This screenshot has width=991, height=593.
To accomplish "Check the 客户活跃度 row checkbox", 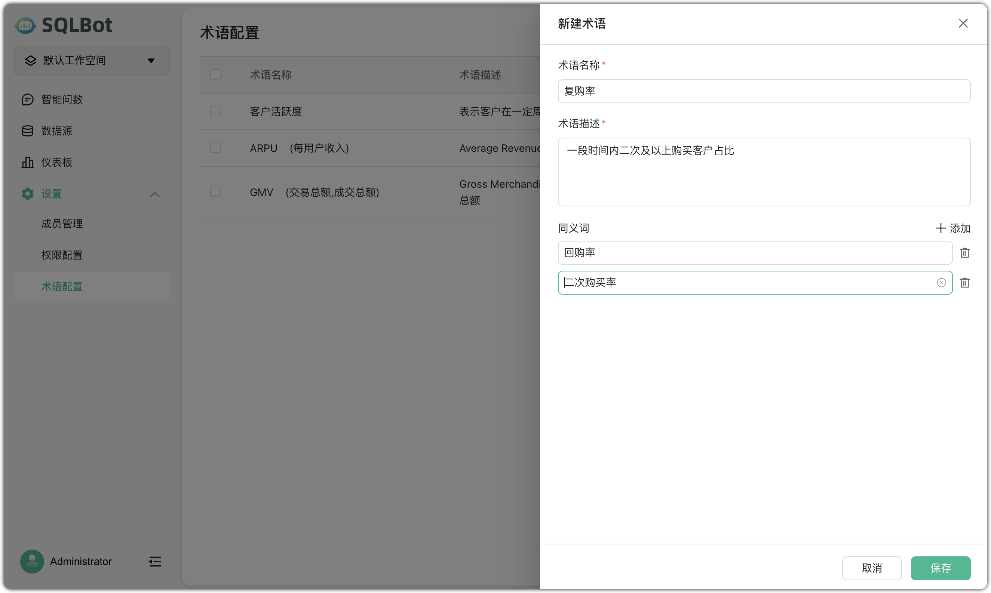I will click(x=215, y=111).
